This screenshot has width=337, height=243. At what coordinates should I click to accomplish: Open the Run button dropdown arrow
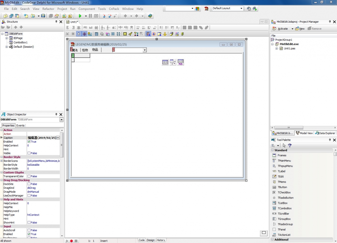pos(86,16)
